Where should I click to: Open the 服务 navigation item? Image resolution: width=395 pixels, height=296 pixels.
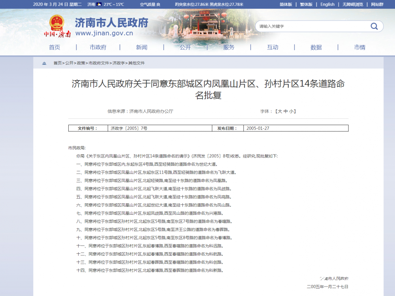229,47
